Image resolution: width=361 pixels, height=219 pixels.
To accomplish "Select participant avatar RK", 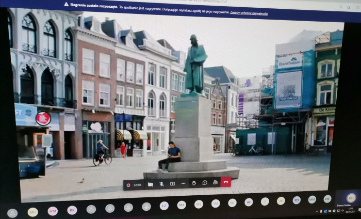I will click(x=72, y=210).
